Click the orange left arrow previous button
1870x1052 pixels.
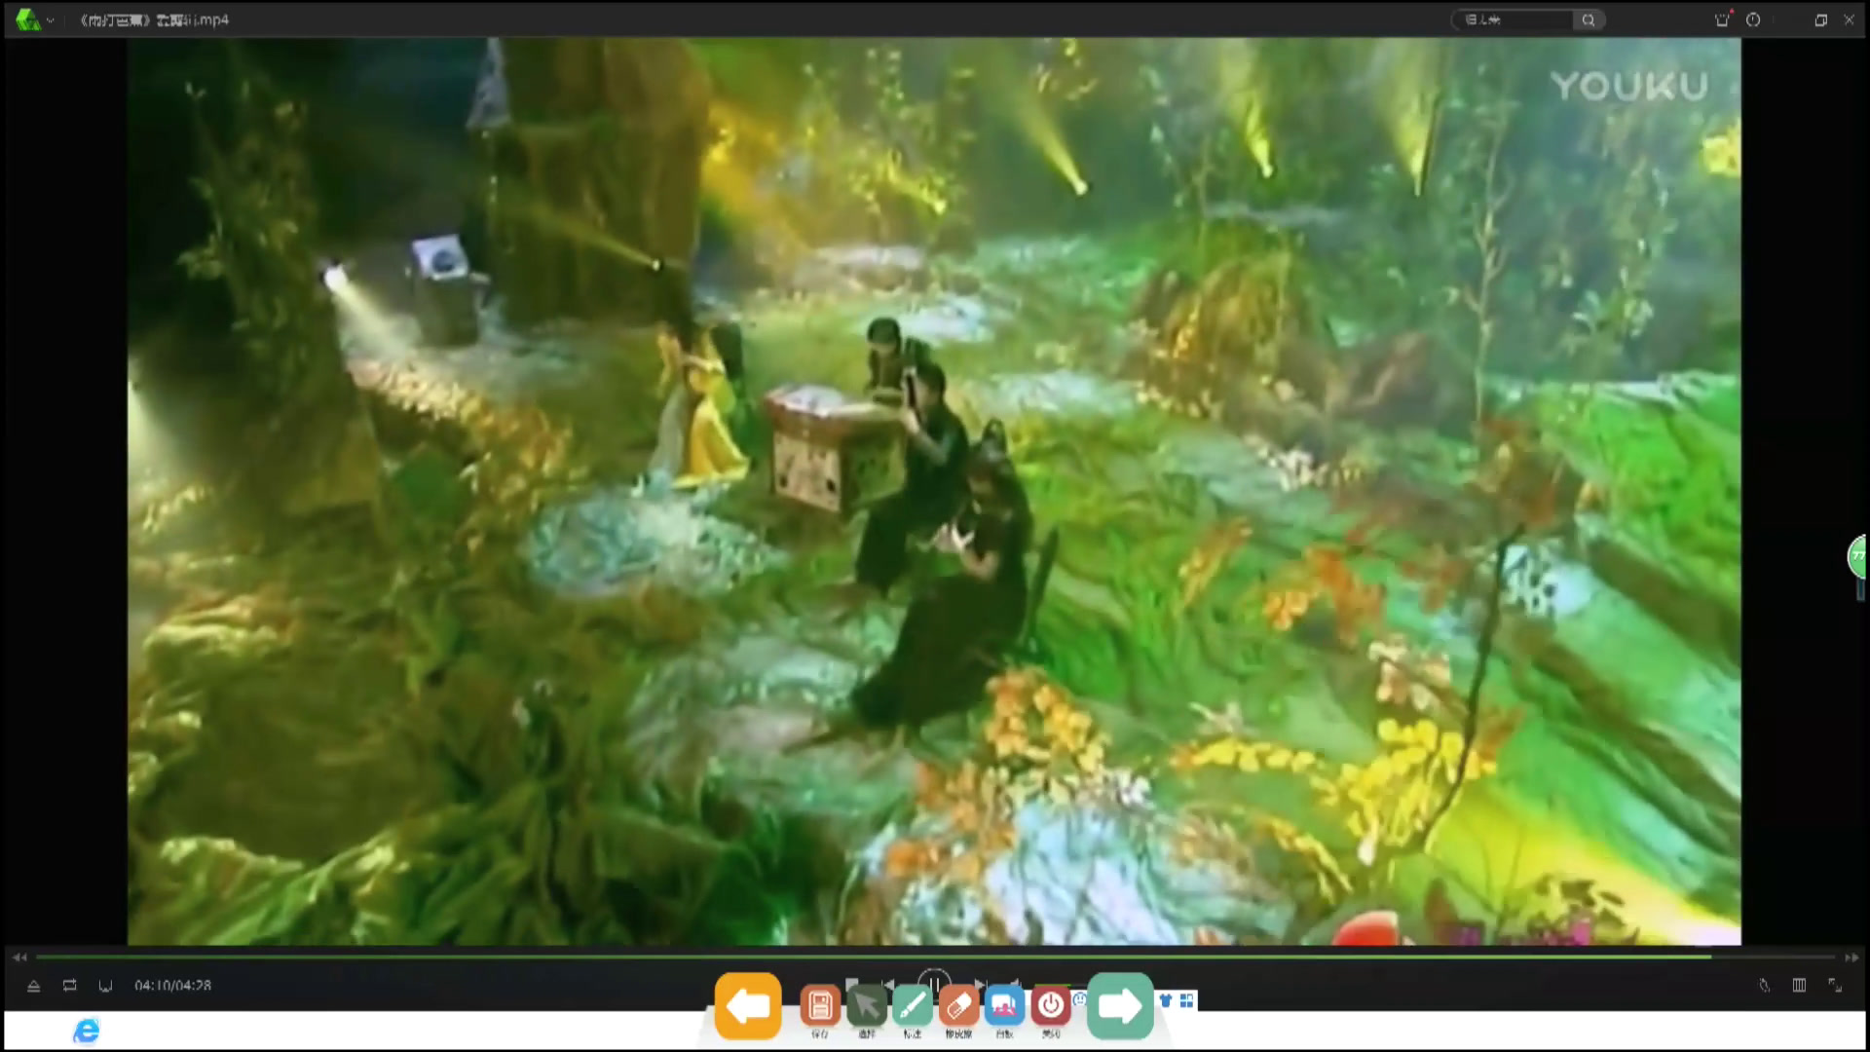tap(748, 1005)
